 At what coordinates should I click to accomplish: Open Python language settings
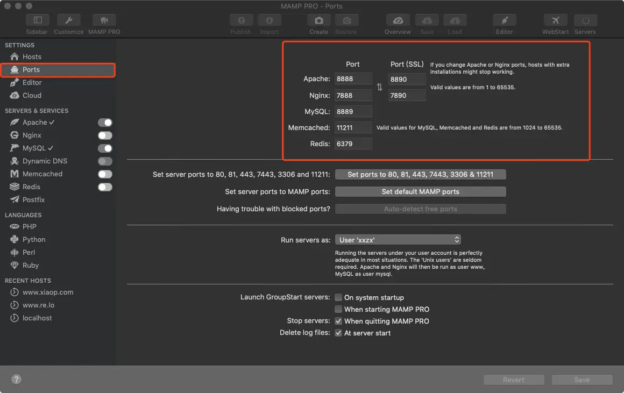[x=34, y=239]
